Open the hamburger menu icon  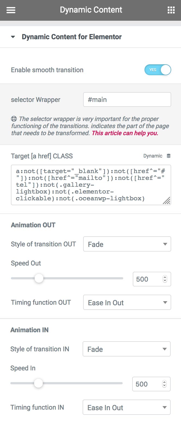point(11,10)
